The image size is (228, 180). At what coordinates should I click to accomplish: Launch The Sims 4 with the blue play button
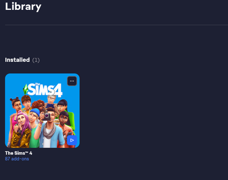[x=72, y=140]
